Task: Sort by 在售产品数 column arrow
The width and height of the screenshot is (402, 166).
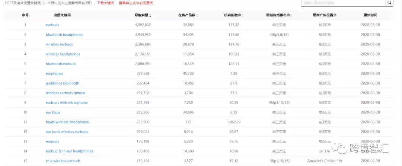Action: point(197,16)
